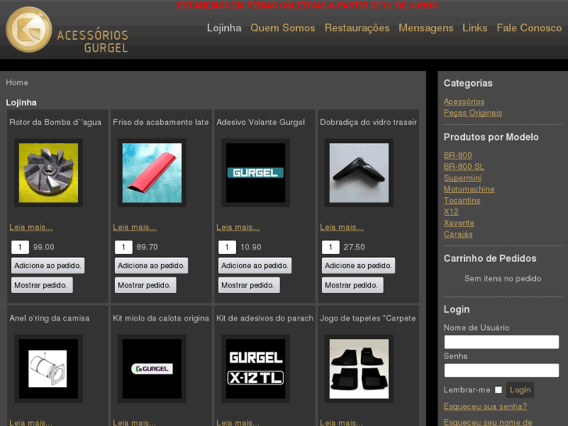Open Dobradiça do vidro traseiro thumbnail
The height and width of the screenshot is (426, 568).
359,173
